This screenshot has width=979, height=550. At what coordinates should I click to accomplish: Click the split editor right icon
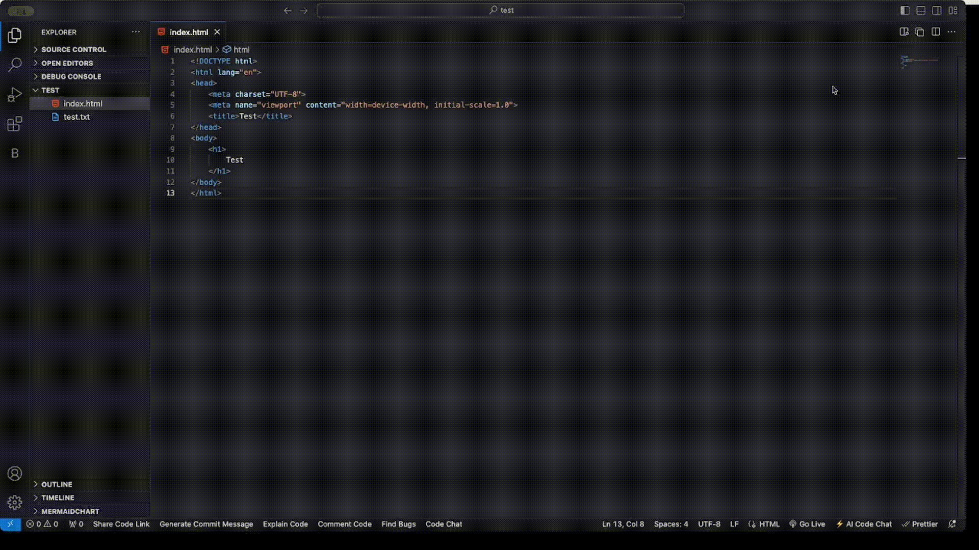point(936,32)
